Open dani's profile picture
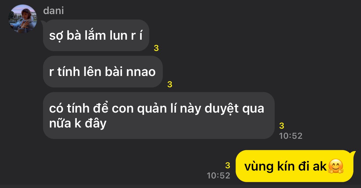 point(23,19)
